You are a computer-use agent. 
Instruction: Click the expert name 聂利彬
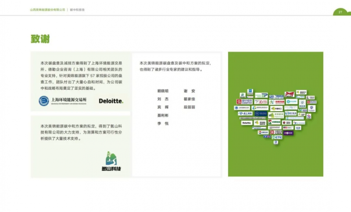[163, 115]
